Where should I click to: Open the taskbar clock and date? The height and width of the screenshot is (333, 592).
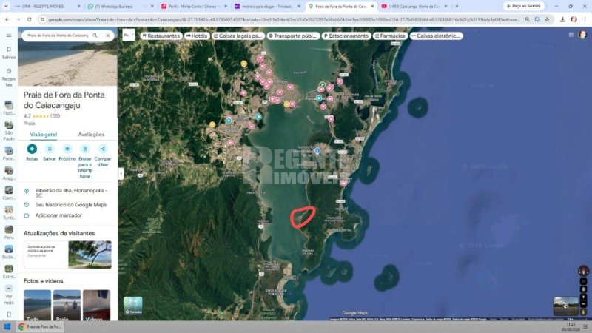coord(571,327)
